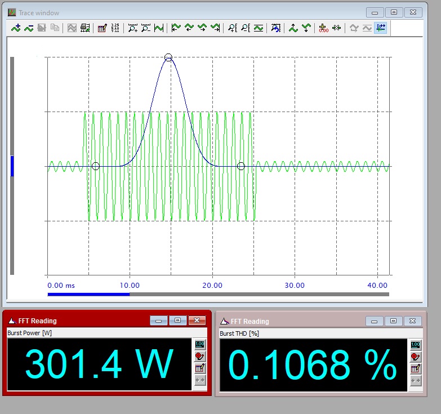The image size is (441, 414).
Task: Click the 40.00 time axis label
Action: [x=377, y=286]
